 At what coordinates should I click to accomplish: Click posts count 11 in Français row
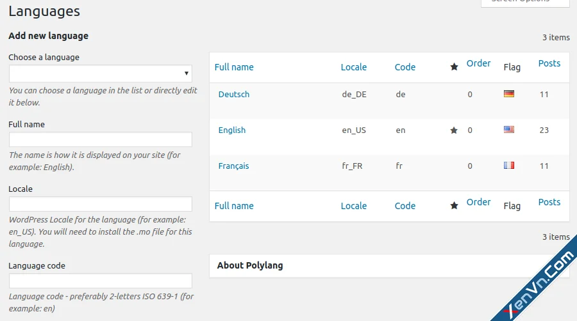(544, 166)
